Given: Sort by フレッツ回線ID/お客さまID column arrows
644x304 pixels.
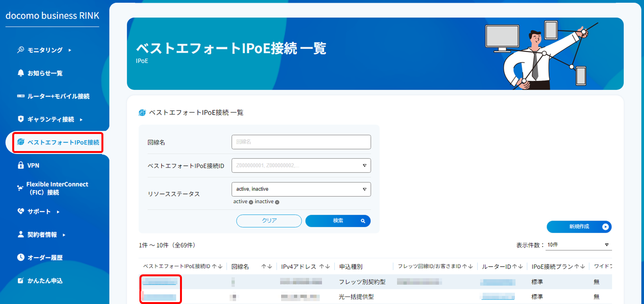Looking at the screenshot, I should pyautogui.click(x=468, y=266).
